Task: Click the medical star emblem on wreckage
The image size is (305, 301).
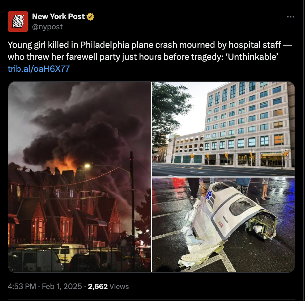Action: coord(209,194)
